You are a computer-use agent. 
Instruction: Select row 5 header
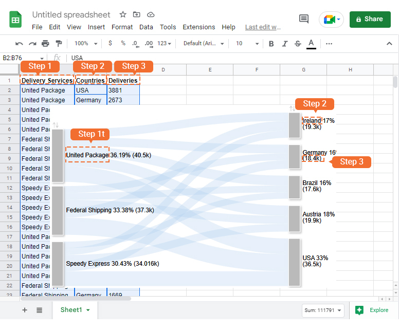[x=9, y=120]
